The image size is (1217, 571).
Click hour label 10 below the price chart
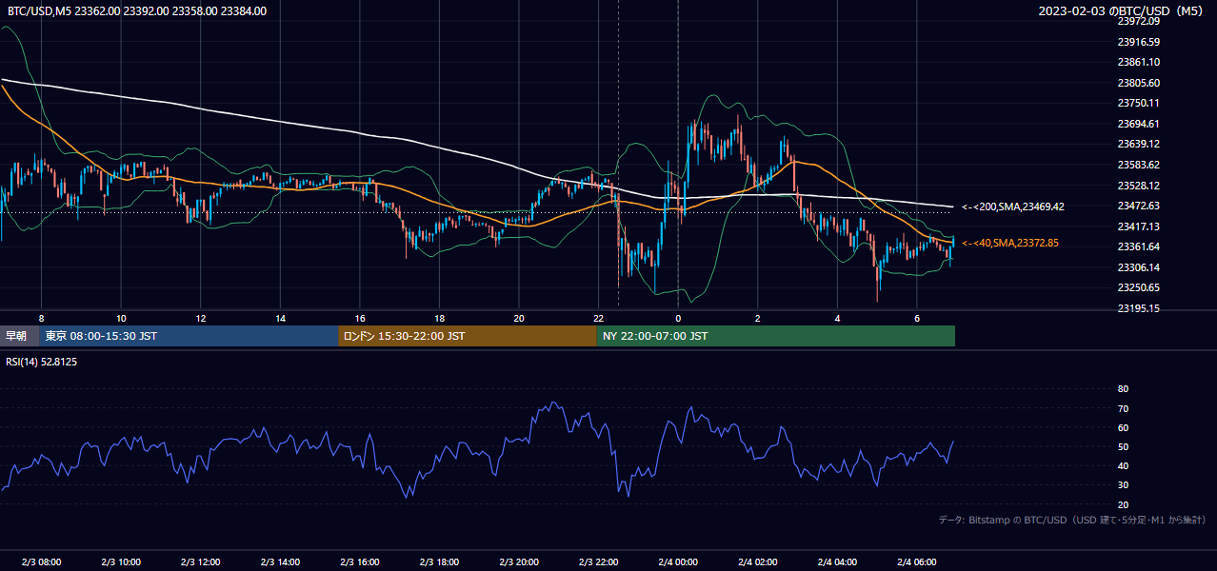[121, 318]
